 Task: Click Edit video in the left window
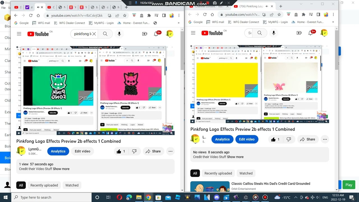[82, 151]
